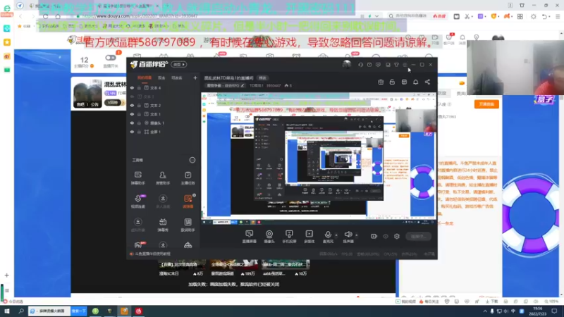Screen dimensions: 564x317
Task: Add 手机投屏 phone casting source
Action: point(289,237)
